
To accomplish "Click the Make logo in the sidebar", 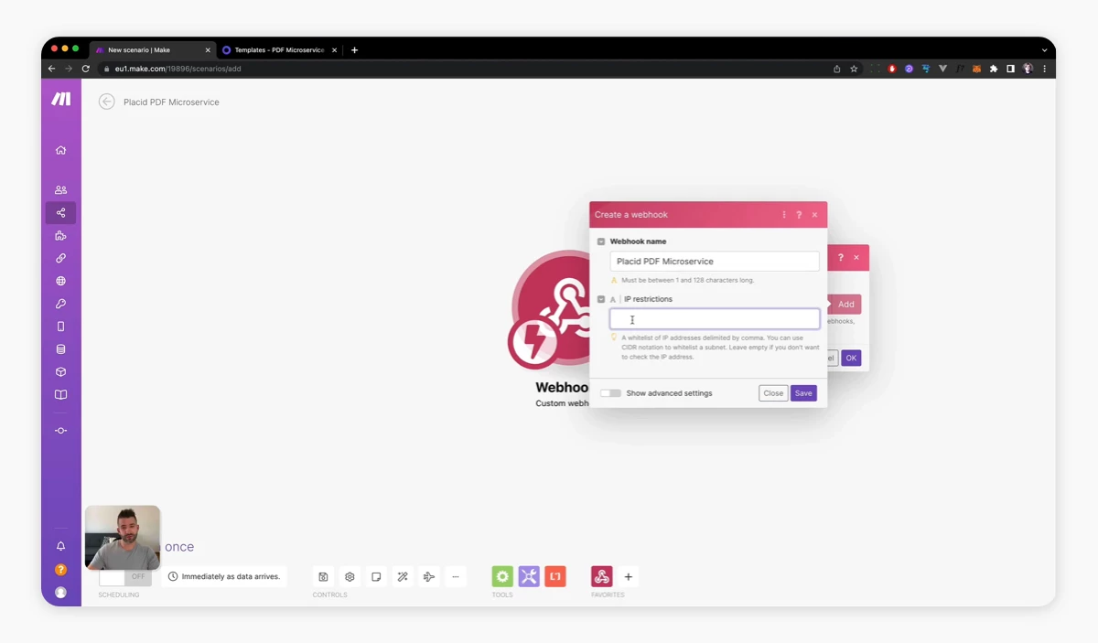I will pos(60,100).
